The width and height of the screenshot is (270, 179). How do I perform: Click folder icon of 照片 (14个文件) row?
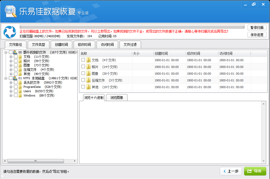(x=88, y=67)
